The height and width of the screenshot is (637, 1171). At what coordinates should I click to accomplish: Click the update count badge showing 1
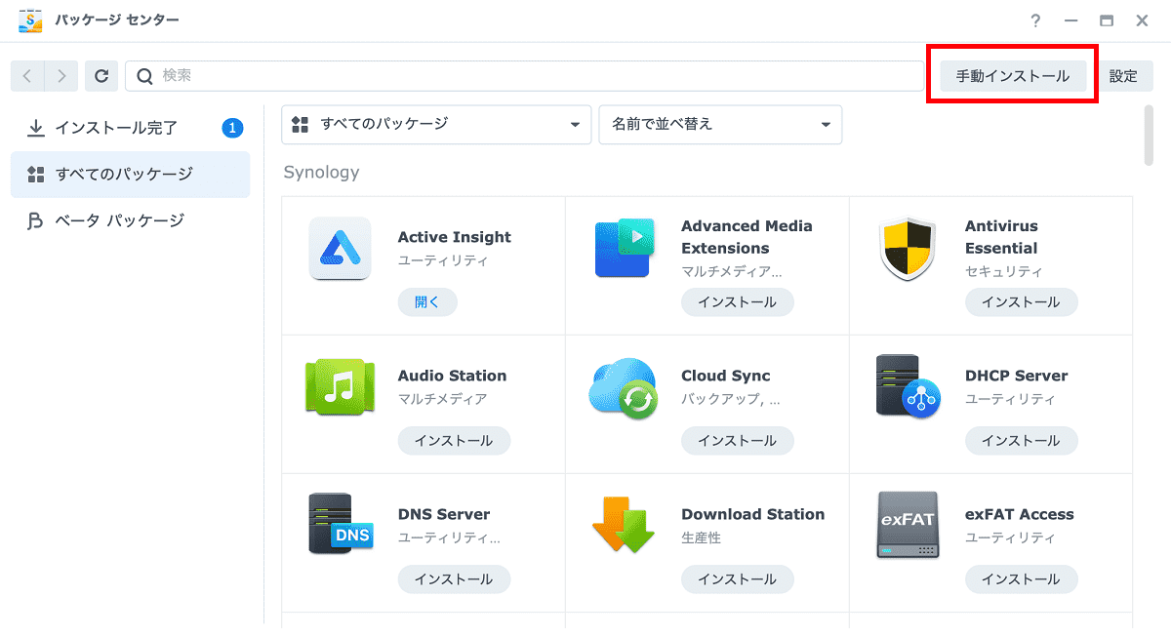(x=232, y=128)
